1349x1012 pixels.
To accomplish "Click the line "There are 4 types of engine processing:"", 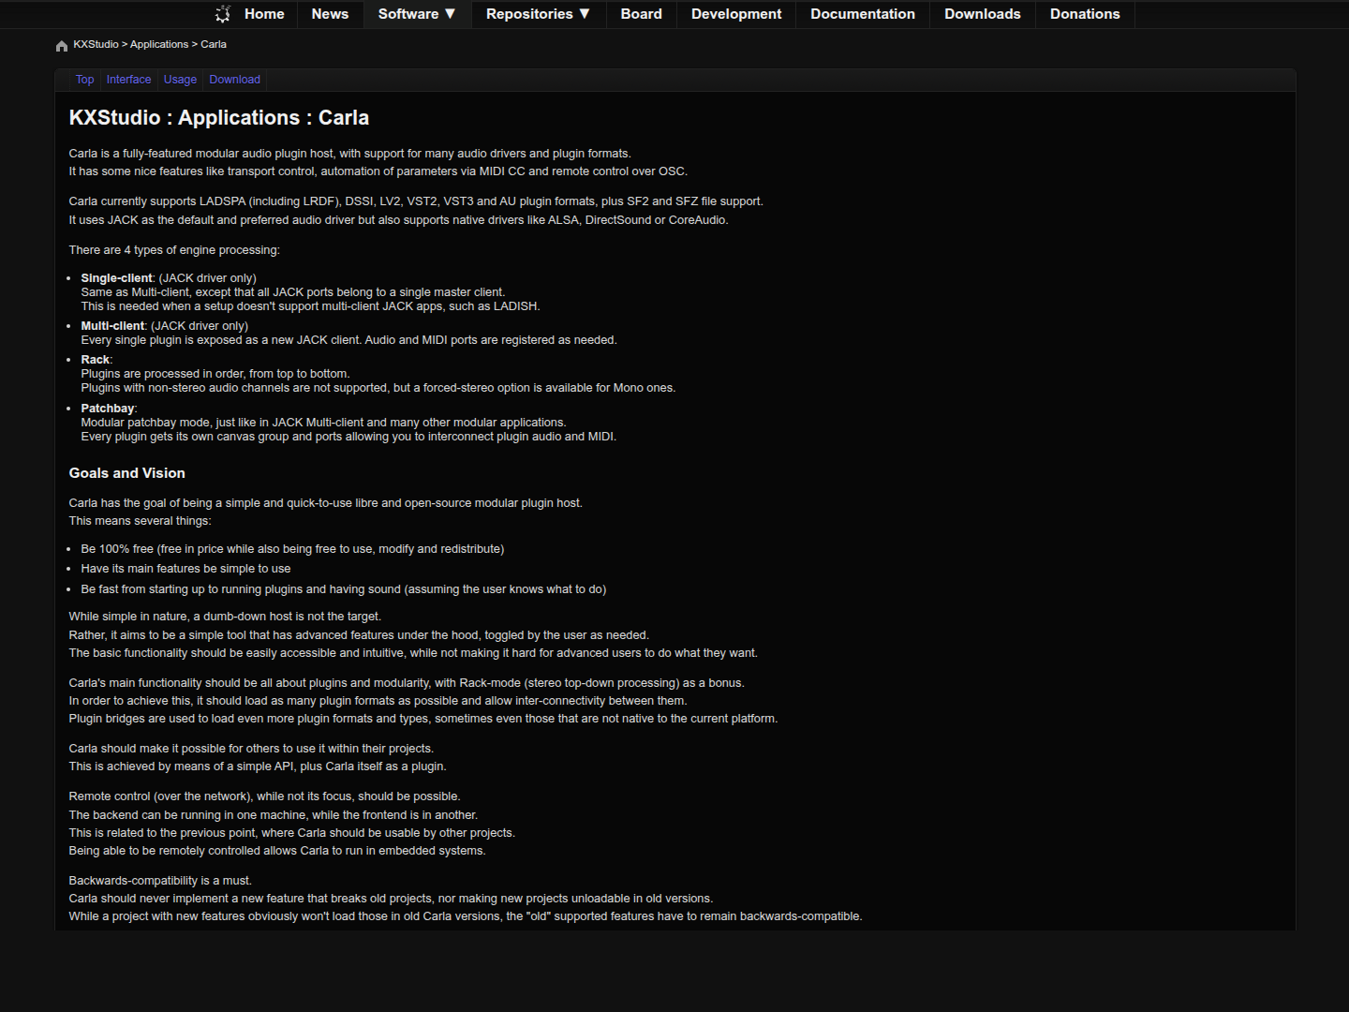I will 174,250.
